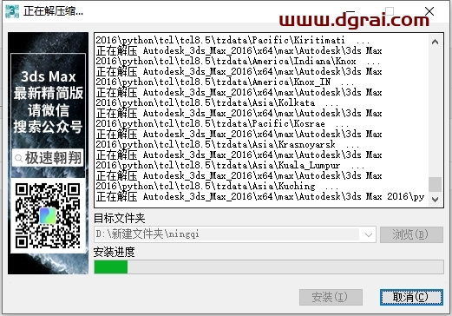Click the 正在解压缩... window title text

(54, 11)
